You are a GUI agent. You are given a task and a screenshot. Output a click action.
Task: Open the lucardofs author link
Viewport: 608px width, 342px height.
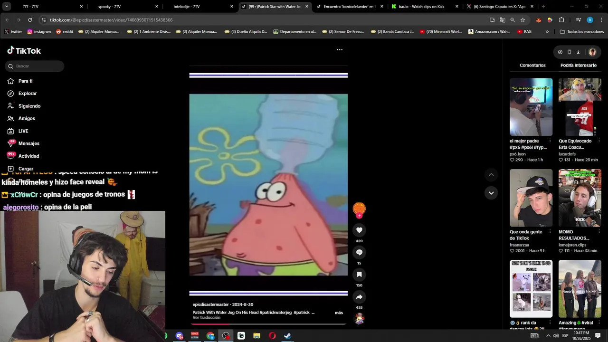(567, 154)
